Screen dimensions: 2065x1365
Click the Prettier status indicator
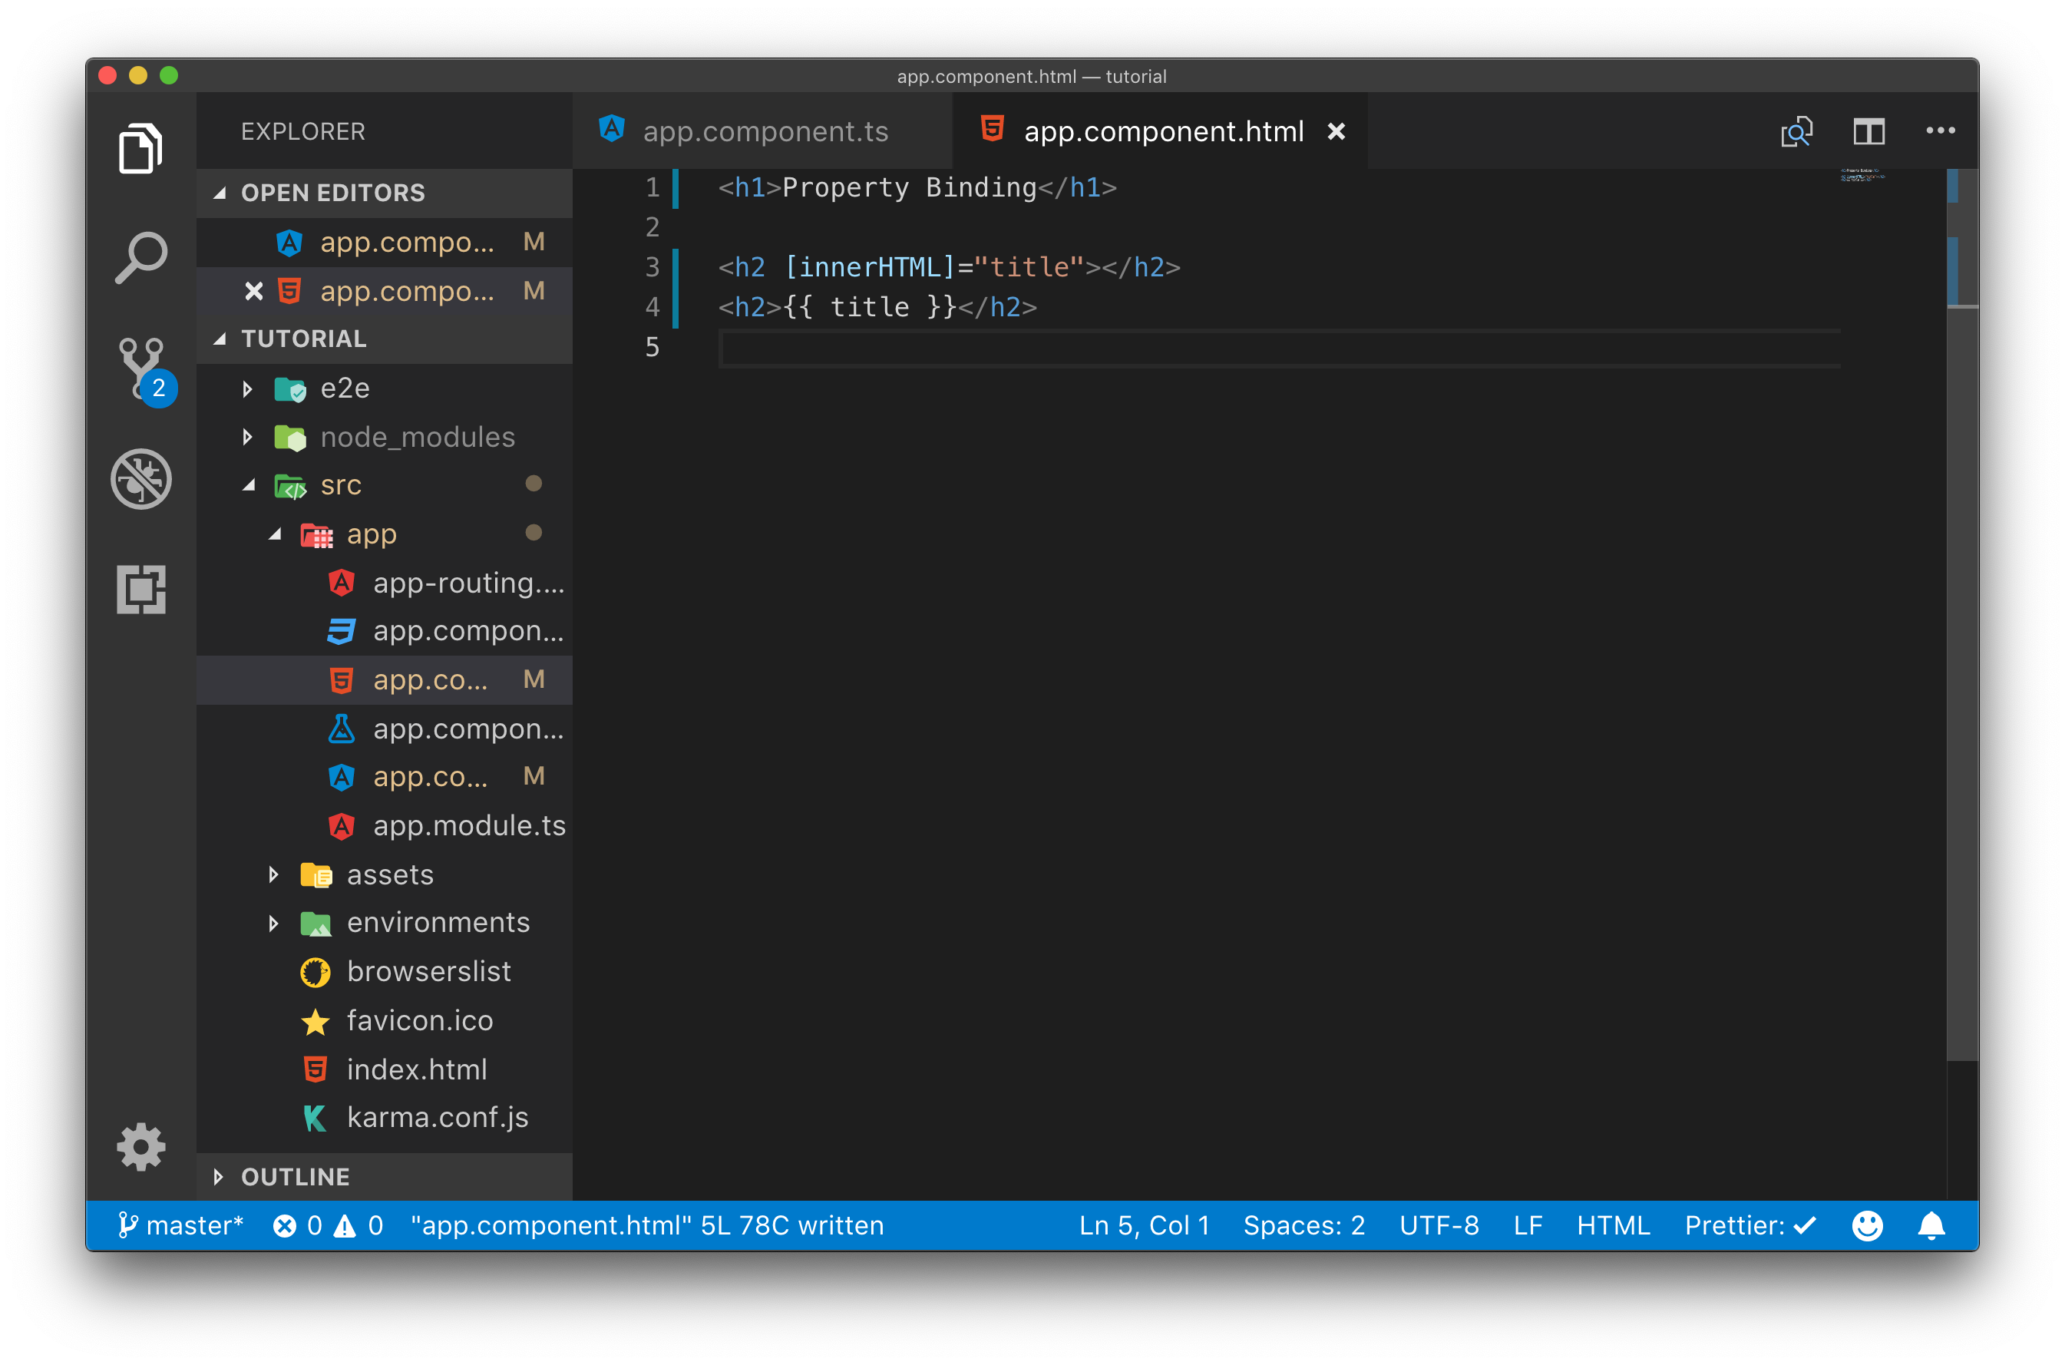[x=1749, y=1226]
